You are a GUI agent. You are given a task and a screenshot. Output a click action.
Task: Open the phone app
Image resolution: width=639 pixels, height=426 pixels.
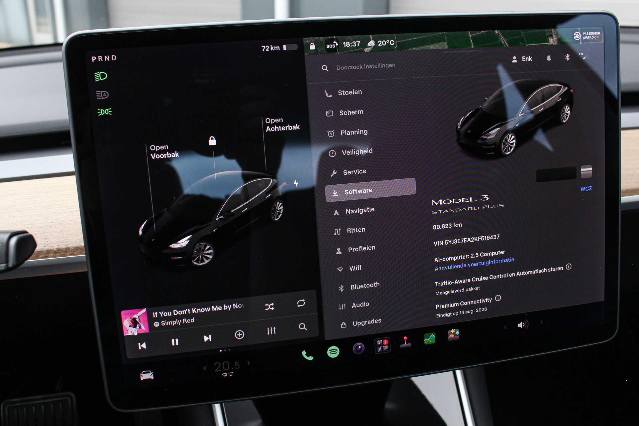[308, 355]
